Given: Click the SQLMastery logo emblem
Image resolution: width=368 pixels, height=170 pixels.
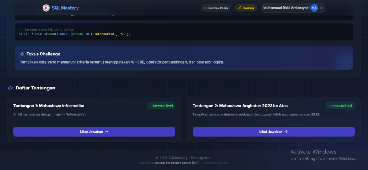Looking at the screenshot, I should point(46,8).
